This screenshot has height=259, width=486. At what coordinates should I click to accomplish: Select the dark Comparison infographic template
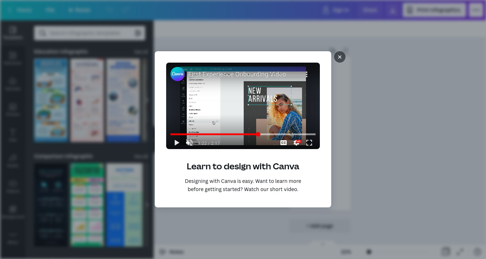51,205
